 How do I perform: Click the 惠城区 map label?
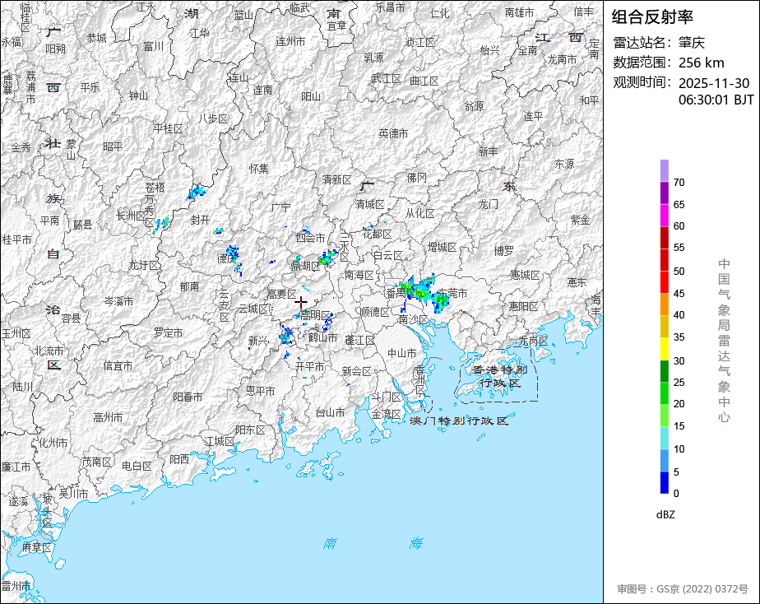(x=525, y=276)
